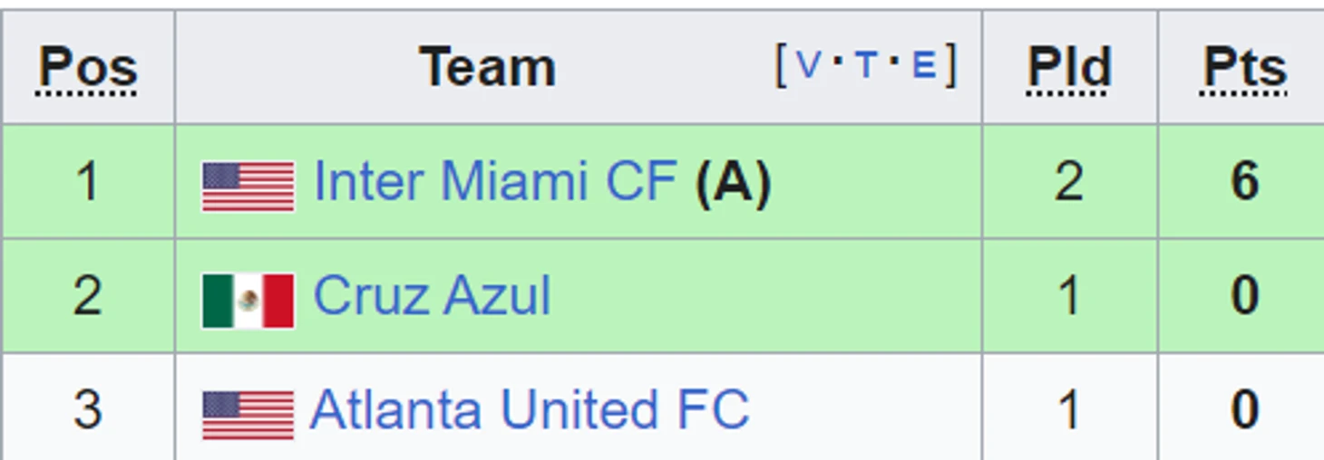1324x460 pixels.
Task: Click the V view template link
Action: (809, 65)
